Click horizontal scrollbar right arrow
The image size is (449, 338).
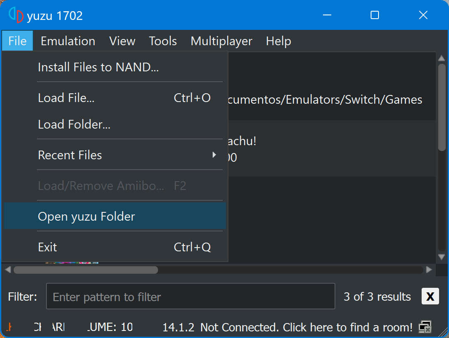(429, 270)
